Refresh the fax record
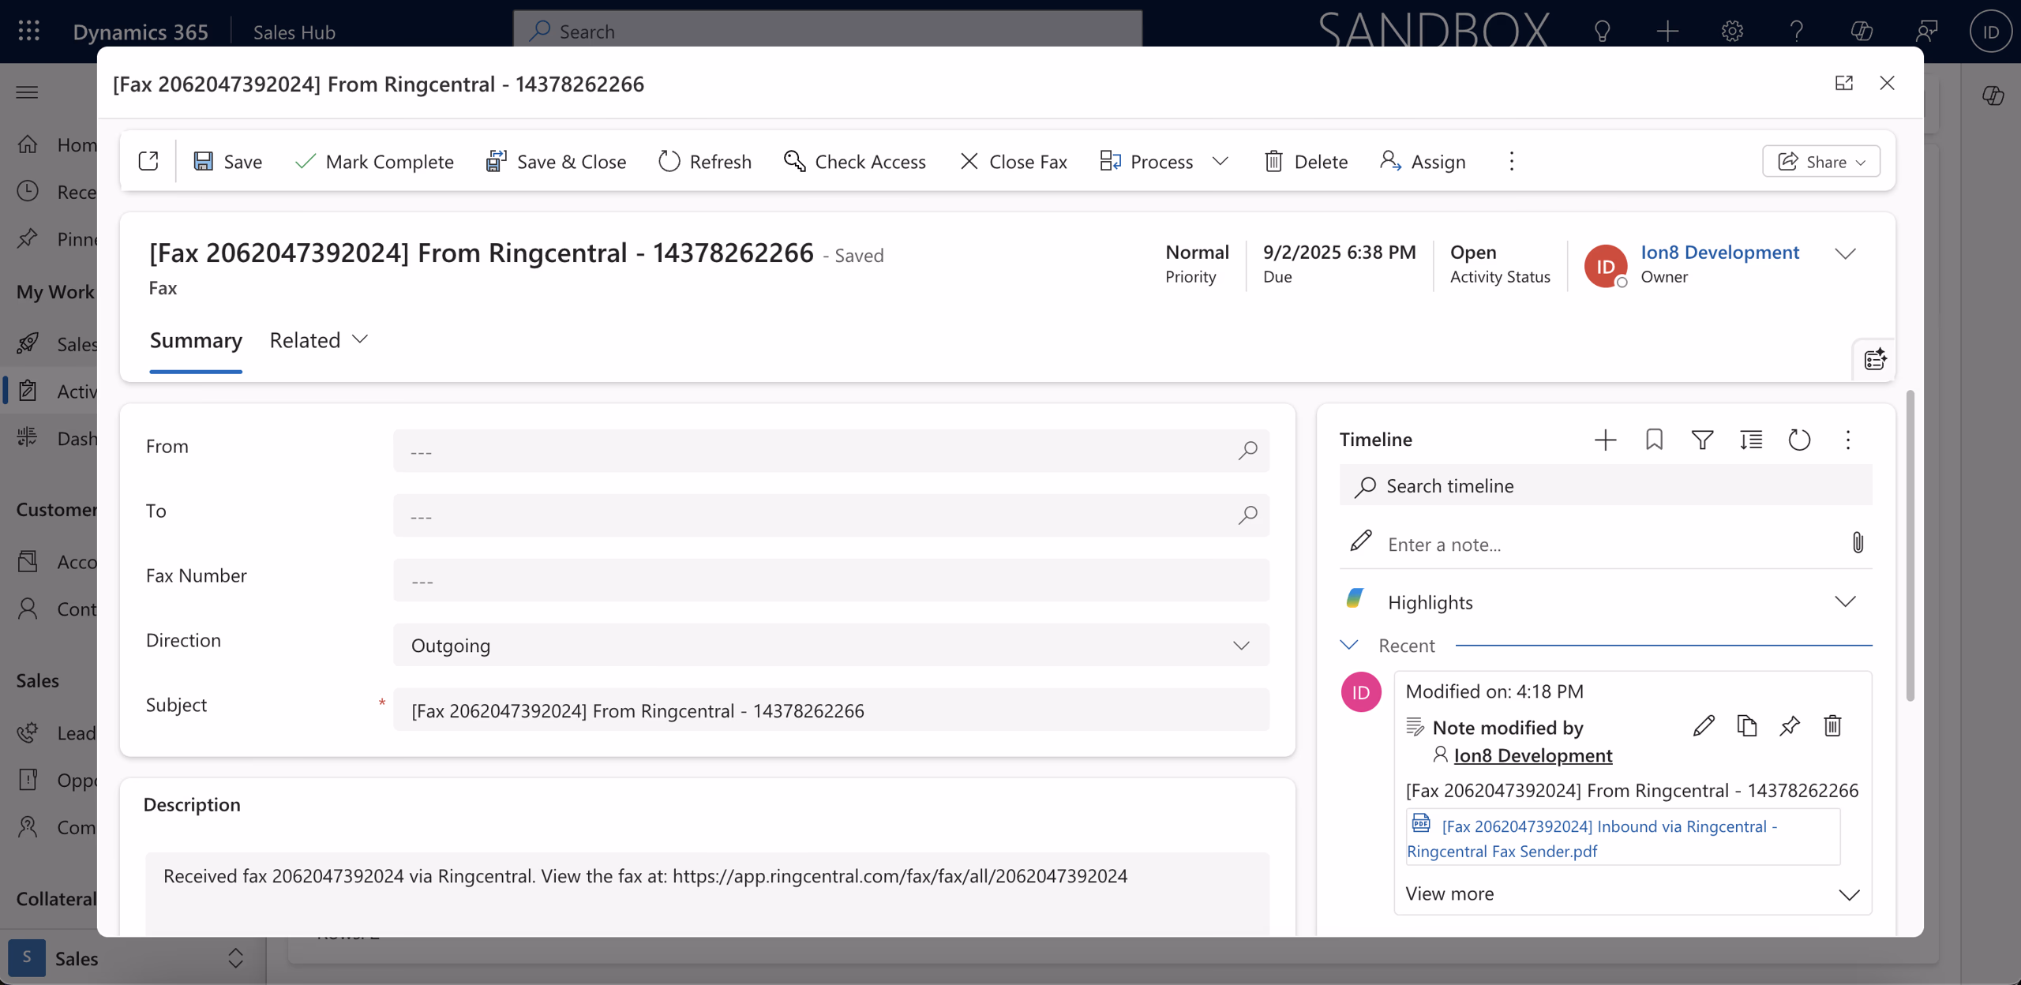 click(x=705, y=161)
